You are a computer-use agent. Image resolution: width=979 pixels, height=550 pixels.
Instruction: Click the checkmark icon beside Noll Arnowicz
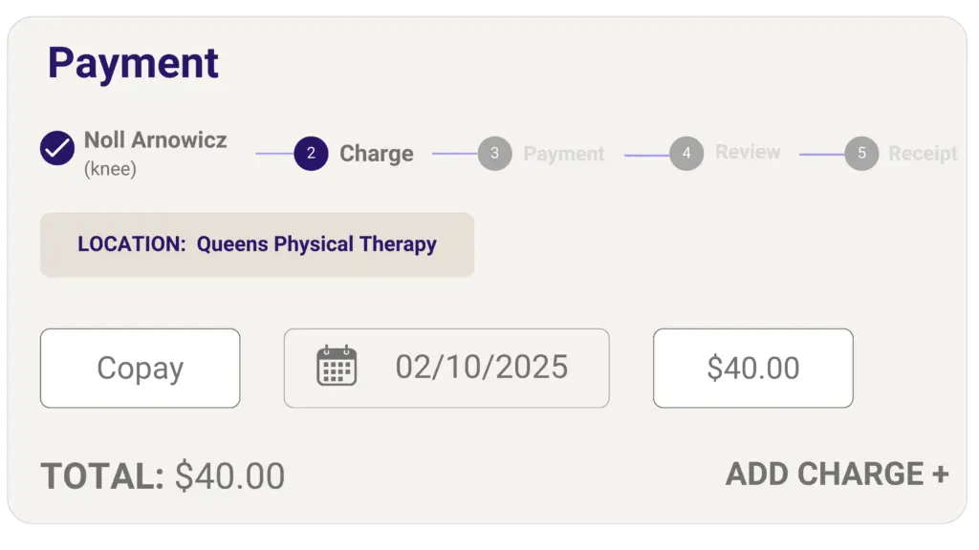[x=57, y=148]
